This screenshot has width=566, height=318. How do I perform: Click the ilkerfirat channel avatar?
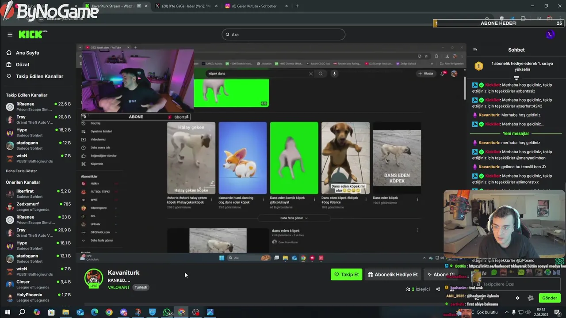10,194
